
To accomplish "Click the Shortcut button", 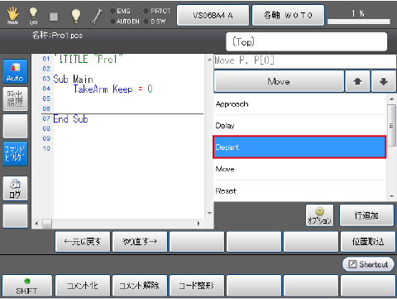I will click(368, 264).
